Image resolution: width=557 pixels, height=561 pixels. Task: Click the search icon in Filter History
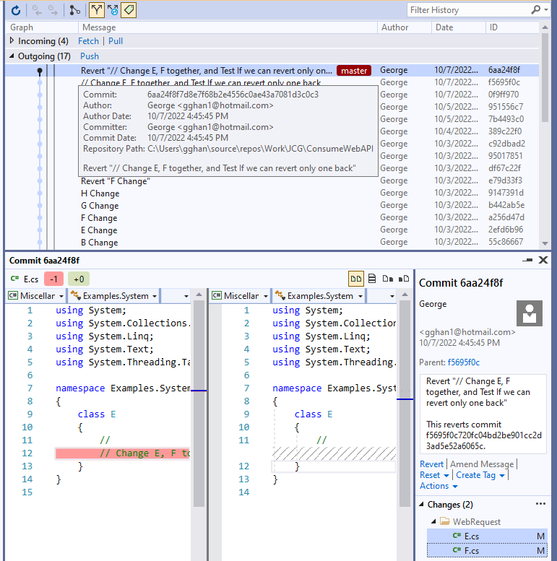click(x=535, y=10)
